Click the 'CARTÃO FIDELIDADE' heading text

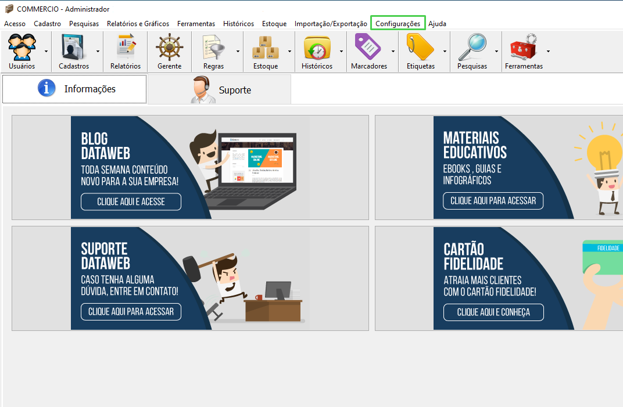tap(474, 257)
